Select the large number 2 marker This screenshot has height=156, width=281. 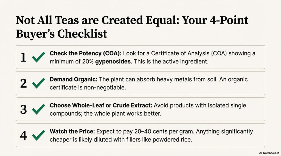point(24,83)
